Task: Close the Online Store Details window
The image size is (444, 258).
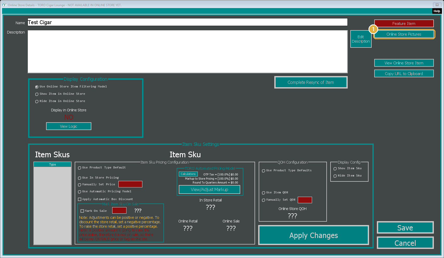Action: click(437, 5)
